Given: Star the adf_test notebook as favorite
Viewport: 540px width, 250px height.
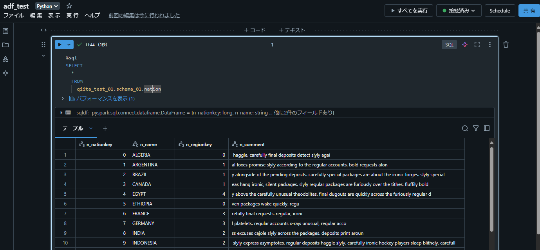Looking at the screenshot, I should tap(69, 6).
